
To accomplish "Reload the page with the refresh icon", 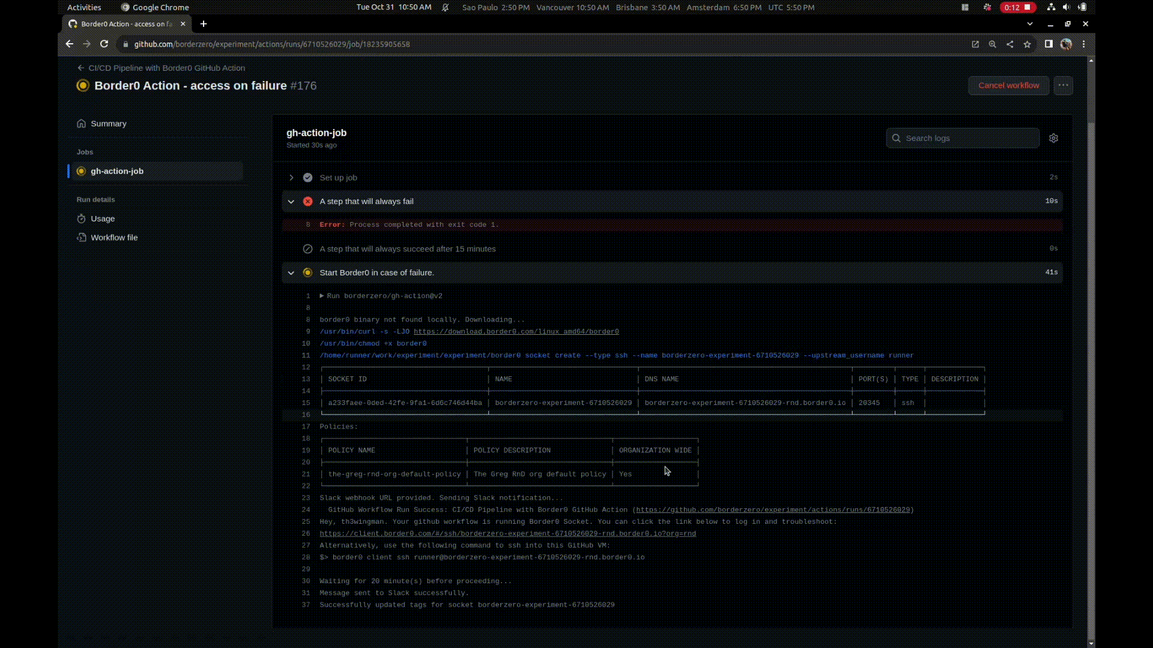I will 104,44.
